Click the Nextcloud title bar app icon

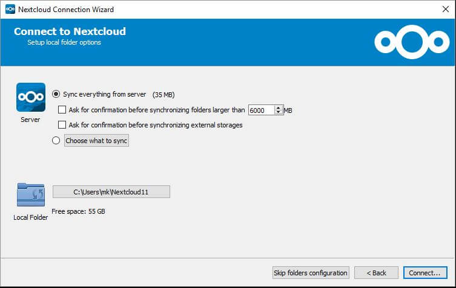pos(10,9)
